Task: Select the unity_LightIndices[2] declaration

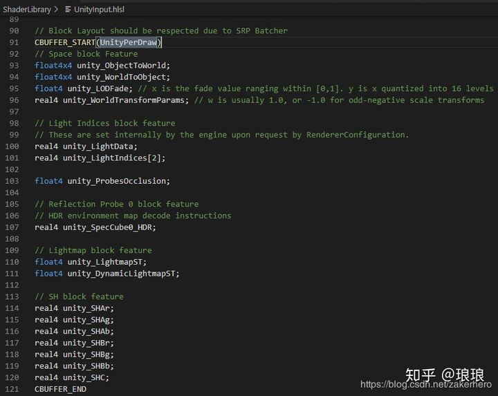Action: coord(114,158)
